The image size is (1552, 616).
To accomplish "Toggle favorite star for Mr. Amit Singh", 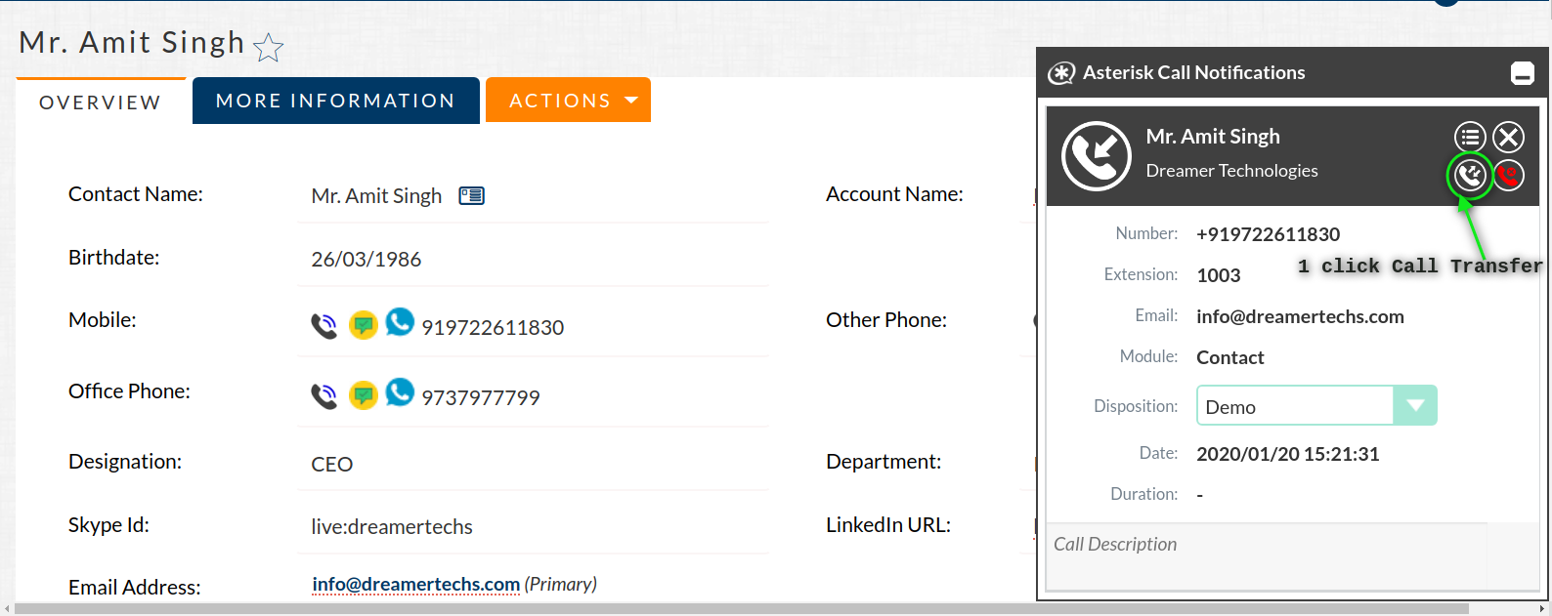I will point(269,47).
